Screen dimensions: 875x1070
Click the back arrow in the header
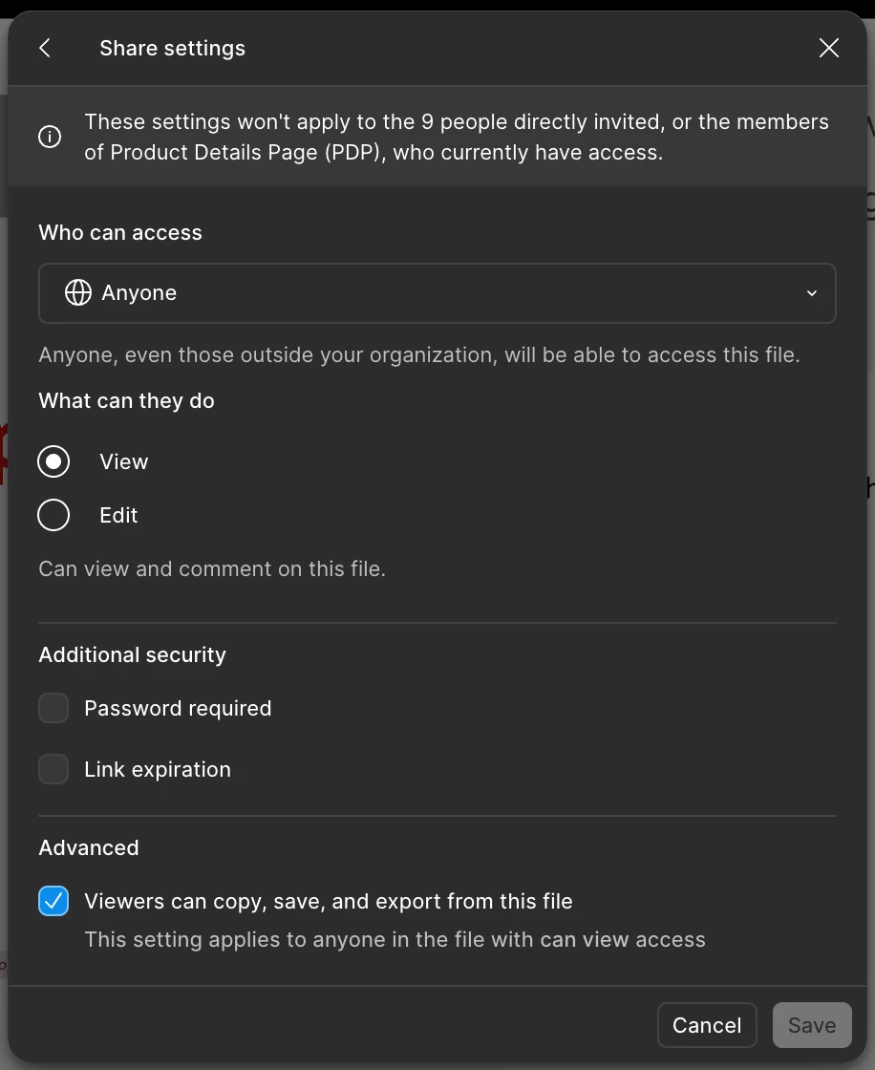pyautogui.click(x=45, y=48)
